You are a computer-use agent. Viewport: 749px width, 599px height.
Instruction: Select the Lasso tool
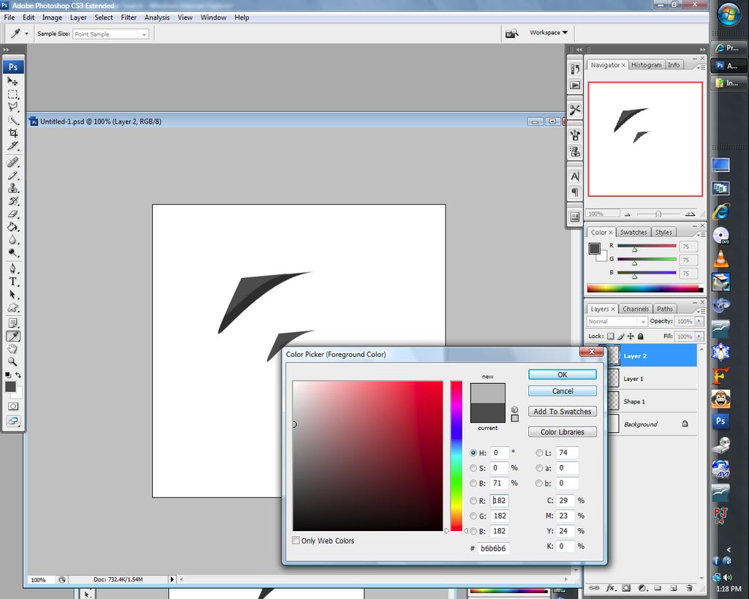pyautogui.click(x=14, y=107)
